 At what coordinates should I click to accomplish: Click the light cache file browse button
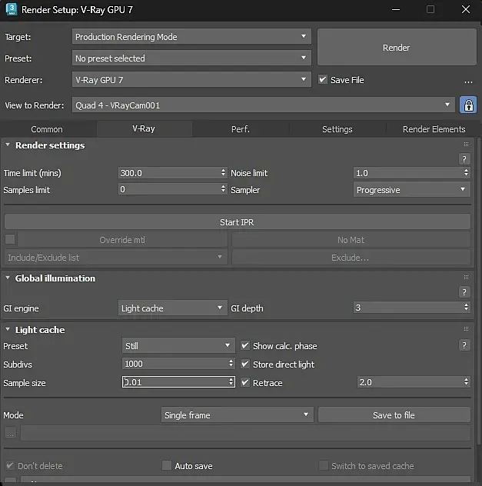click(x=10, y=434)
